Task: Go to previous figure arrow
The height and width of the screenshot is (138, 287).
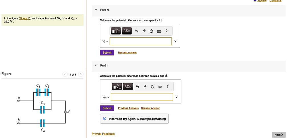Action: [65, 74]
